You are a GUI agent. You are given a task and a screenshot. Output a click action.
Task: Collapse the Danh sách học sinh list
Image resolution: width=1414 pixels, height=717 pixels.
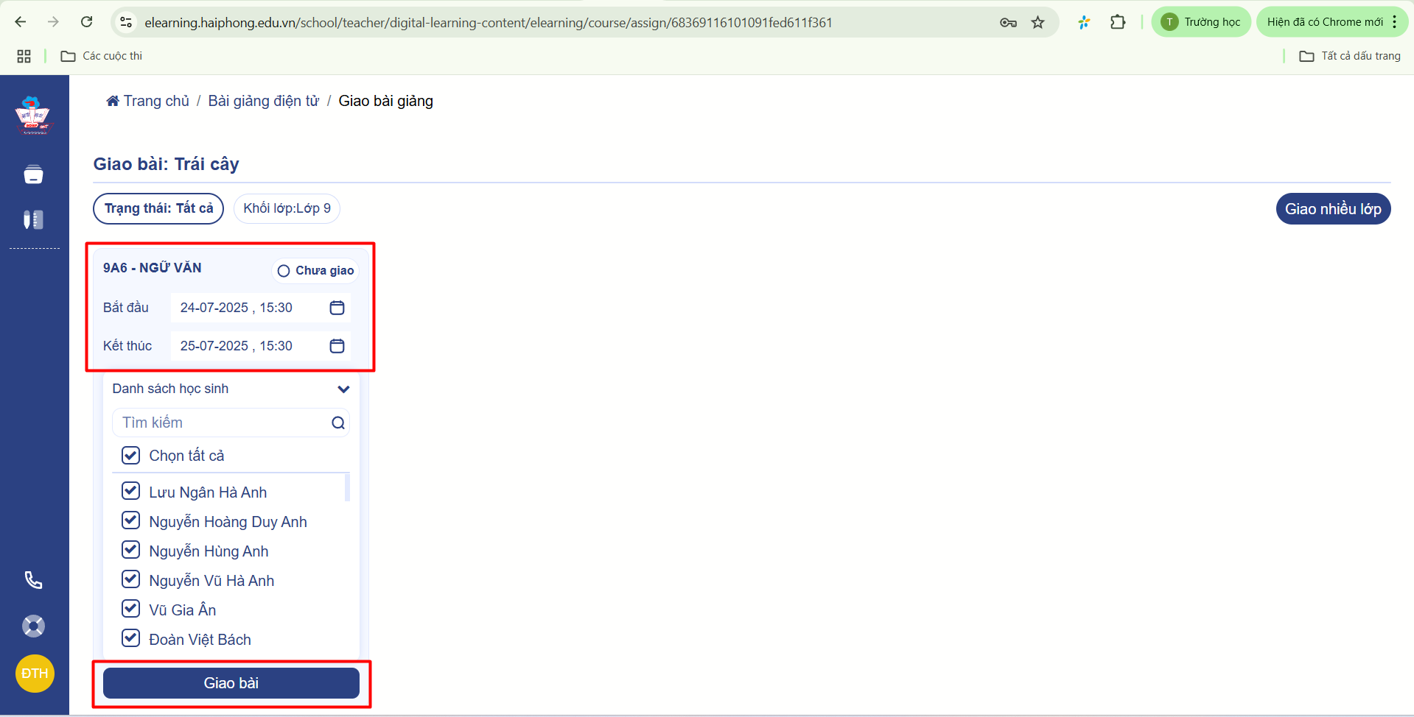(x=343, y=389)
